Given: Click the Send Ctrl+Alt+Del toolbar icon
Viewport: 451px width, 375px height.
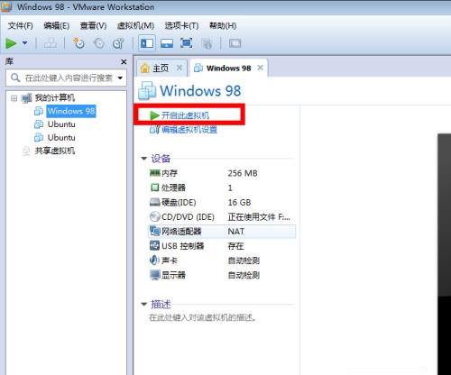Looking at the screenshot, I should [51, 43].
